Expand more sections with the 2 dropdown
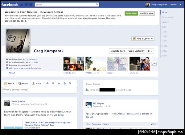The width and height of the screenshot is (185, 135). pyautogui.click(x=154, y=64)
